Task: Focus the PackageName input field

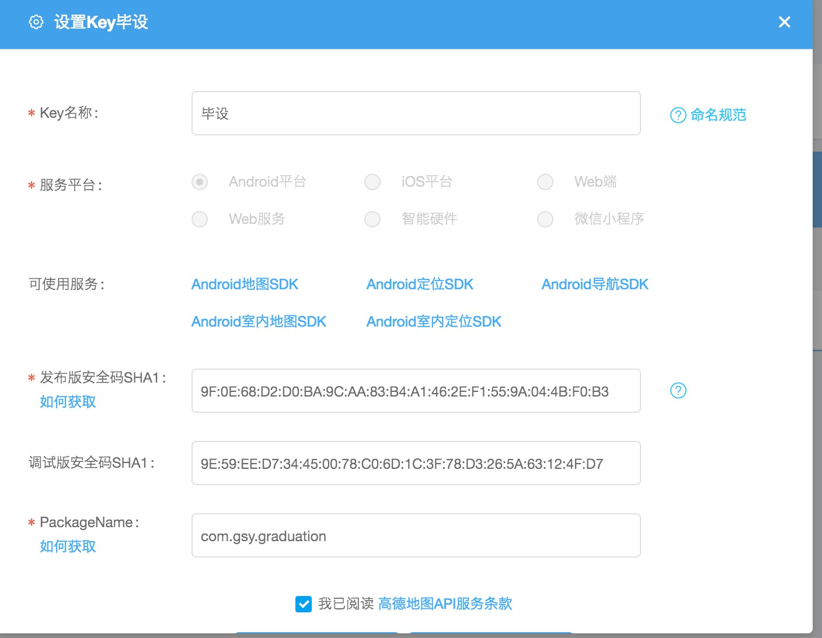Action: click(416, 535)
